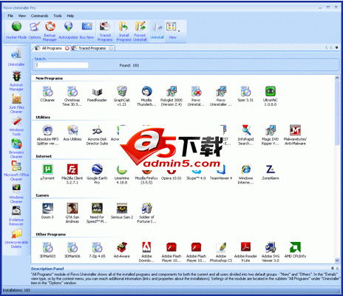This screenshot has width=343, height=296.
Task: Open Autorun Manager in sidebar
Action: 16,81
